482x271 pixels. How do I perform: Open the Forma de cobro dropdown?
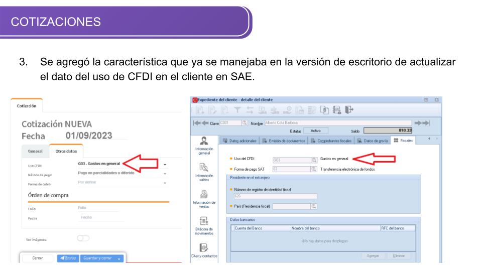(165, 183)
